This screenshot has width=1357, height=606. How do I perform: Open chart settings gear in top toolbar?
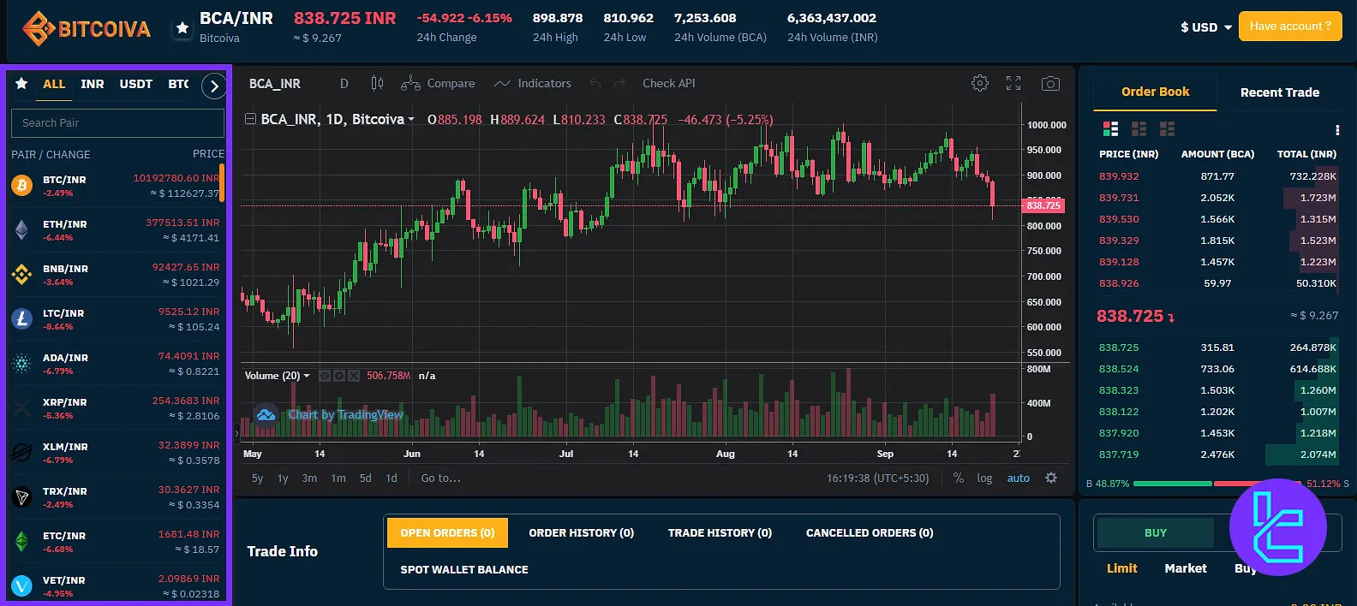[980, 83]
